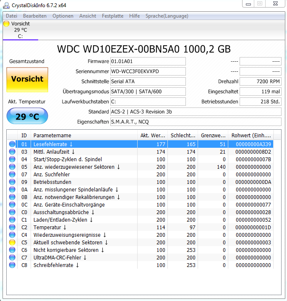Click the 29 °C temperature button
This screenshot has width=287, height=301.
click(x=27, y=116)
